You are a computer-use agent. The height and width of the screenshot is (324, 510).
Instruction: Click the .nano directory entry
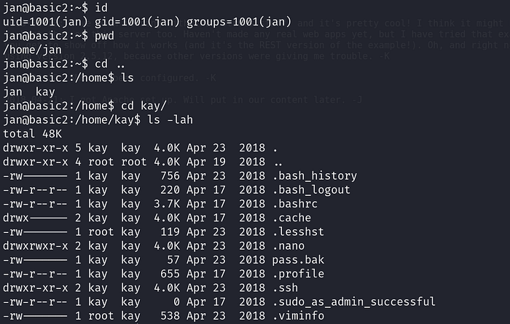click(292, 246)
